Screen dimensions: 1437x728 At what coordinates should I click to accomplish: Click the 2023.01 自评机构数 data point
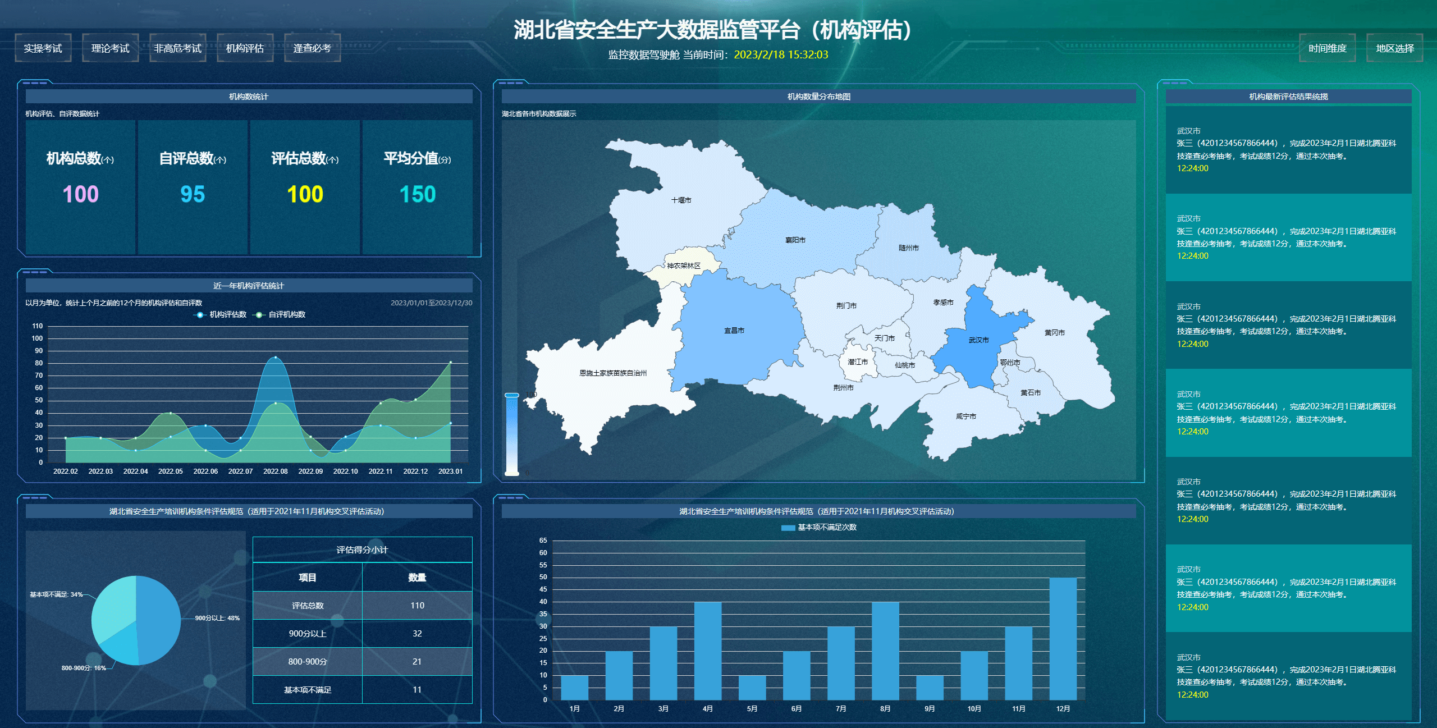450,362
